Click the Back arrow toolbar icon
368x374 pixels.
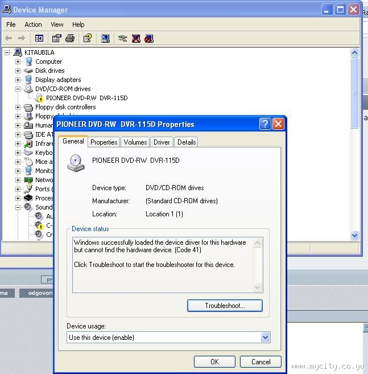click(9, 38)
